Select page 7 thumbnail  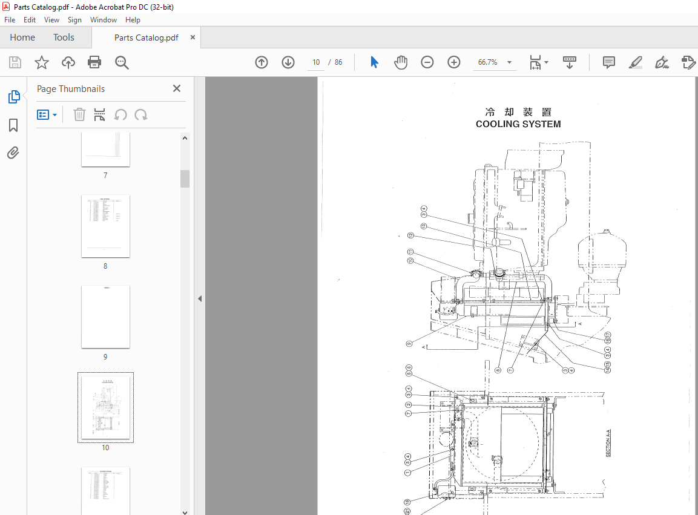(x=105, y=149)
